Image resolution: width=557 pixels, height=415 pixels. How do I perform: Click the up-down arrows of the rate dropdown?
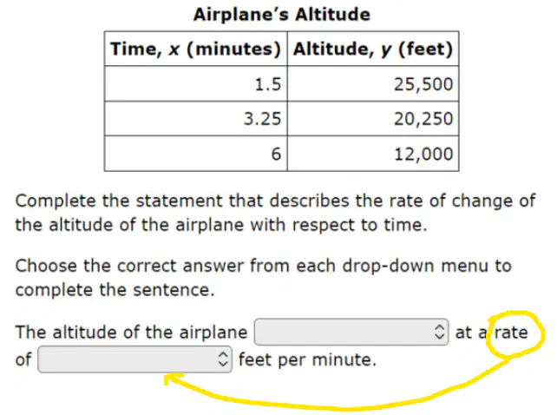pos(223,359)
